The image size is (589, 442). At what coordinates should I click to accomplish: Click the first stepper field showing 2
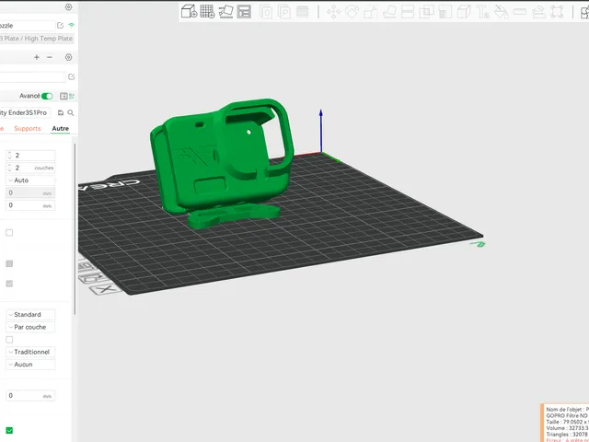[x=30, y=156]
